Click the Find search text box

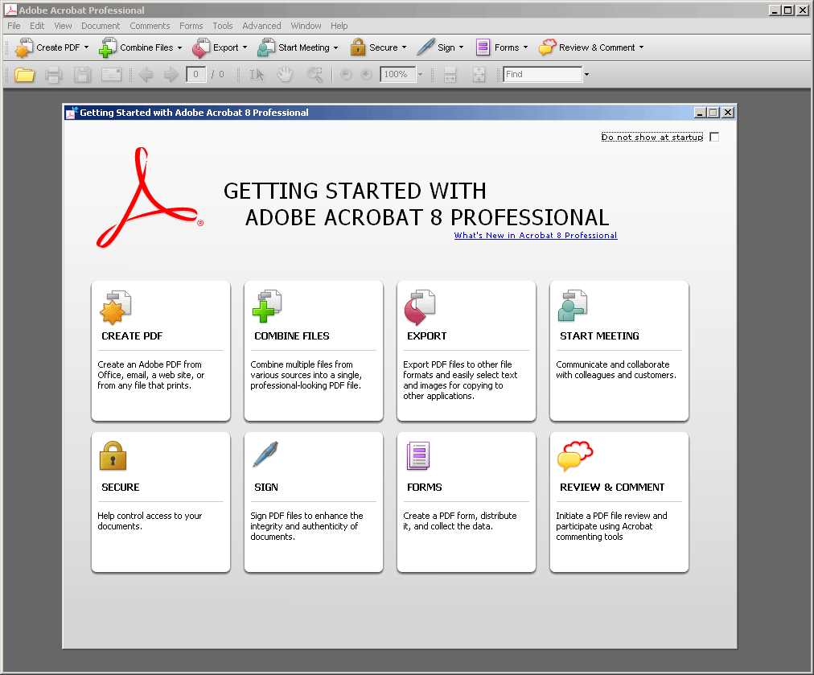(x=542, y=75)
